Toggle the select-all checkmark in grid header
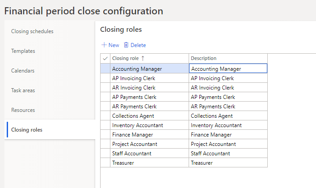Screen dimensions: 316x188 (105, 59)
